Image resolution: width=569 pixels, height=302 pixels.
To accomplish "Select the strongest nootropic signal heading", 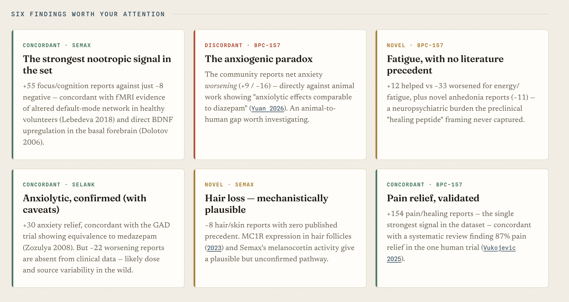I will [x=97, y=64].
